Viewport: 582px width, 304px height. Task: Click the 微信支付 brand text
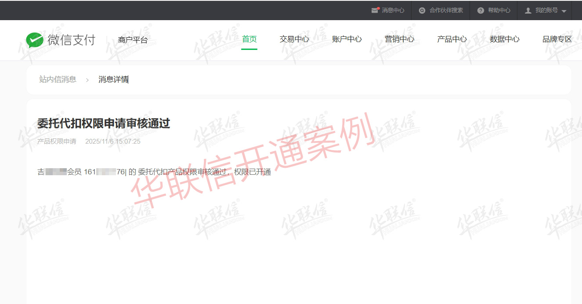[x=72, y=40]
